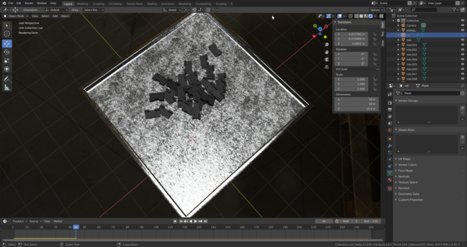
Task: Toggle visibility of tole.004
Action: [463, 59]
